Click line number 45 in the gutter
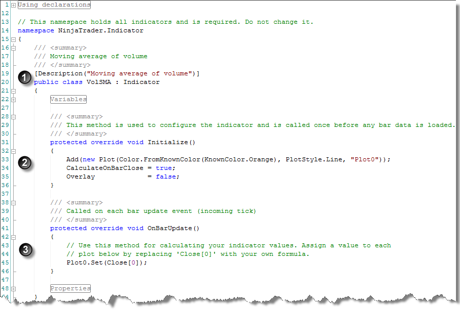 5,262
